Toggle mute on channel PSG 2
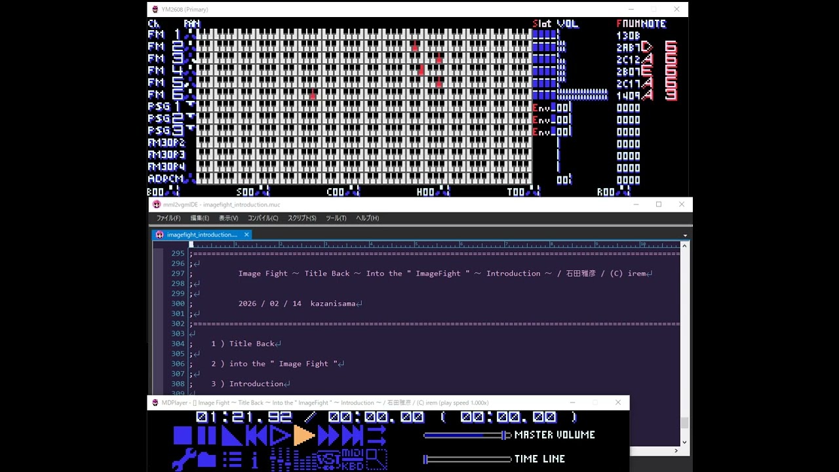Image resolution: width=839 pixels, height=472 pixels. click(165, 119)
